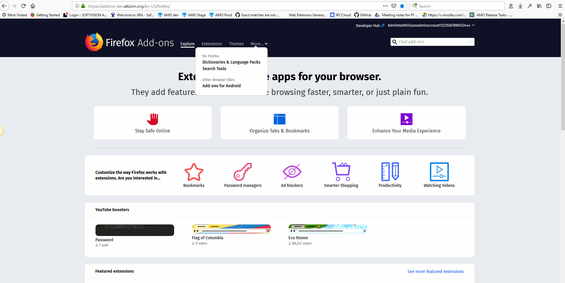The width and height of the screenshot is (565, 283).
Task: Select Add-ons for Android menu entry
Action: [x=221, y=86]
